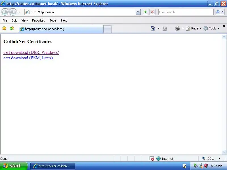Viewport: 227px width, 170px height.
Task: Select the router.collabn taskbar window button
Action: coord(53,166)
